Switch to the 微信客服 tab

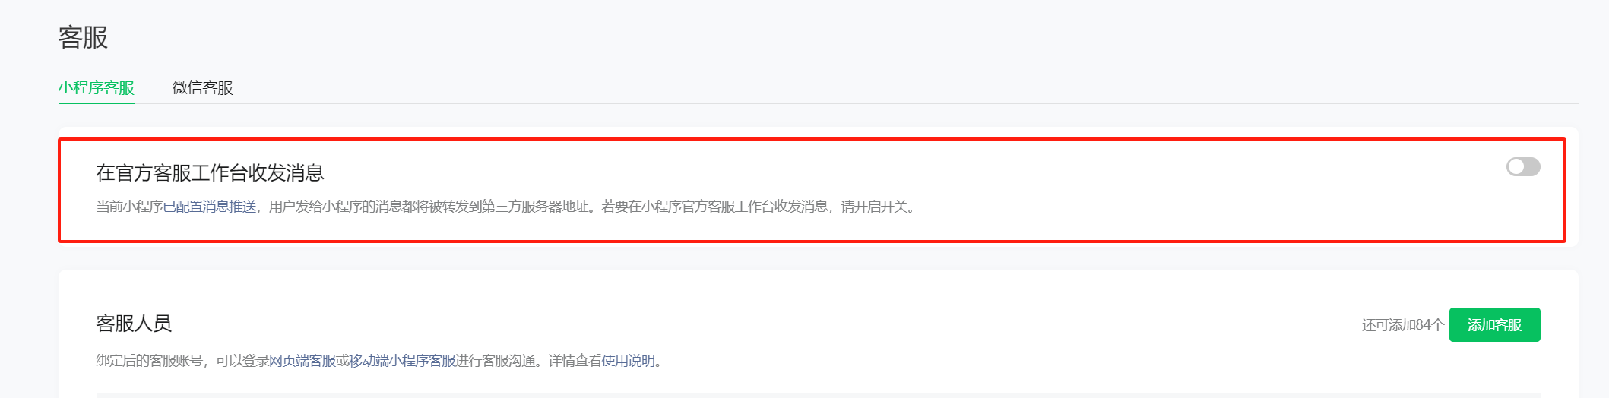tap(202, 88)
